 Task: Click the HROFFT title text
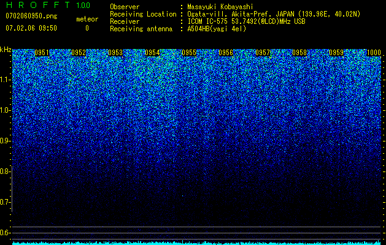coord(38,5)
